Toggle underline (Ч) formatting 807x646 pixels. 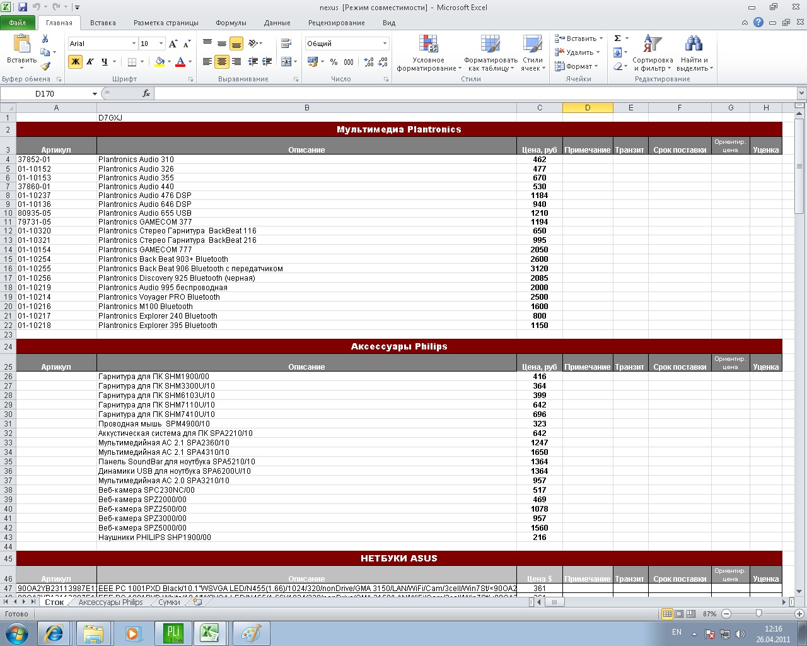pyautogui.click(x=104, y=62)
